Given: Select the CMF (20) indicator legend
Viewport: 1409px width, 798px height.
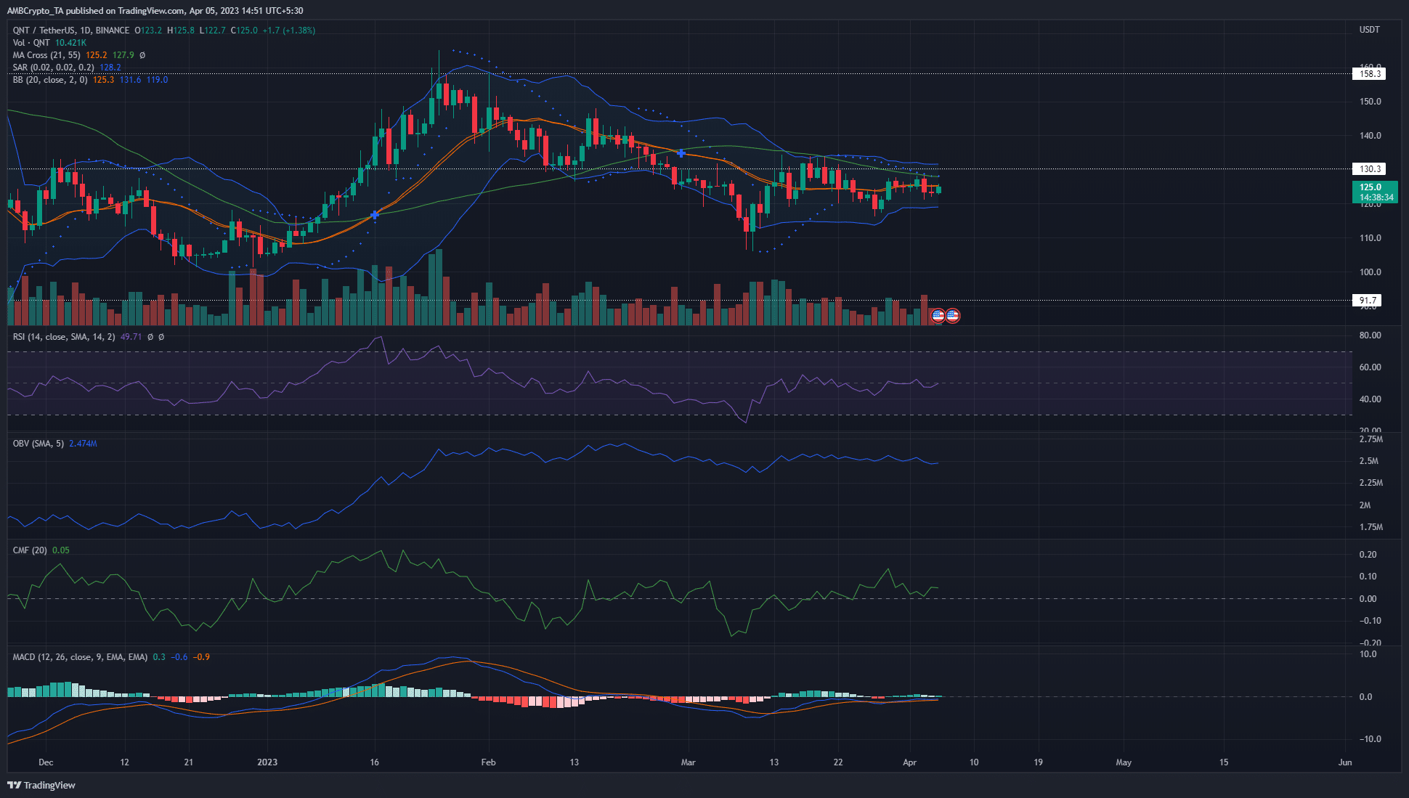Looking at the screenshot, I should [x=30, y=550].
